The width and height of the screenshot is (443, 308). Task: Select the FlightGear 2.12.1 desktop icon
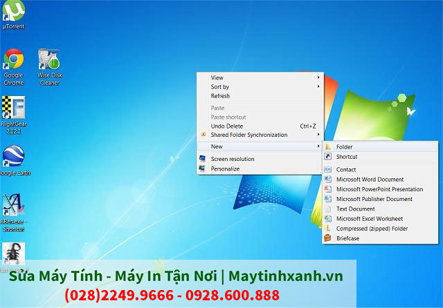(13, 115)
